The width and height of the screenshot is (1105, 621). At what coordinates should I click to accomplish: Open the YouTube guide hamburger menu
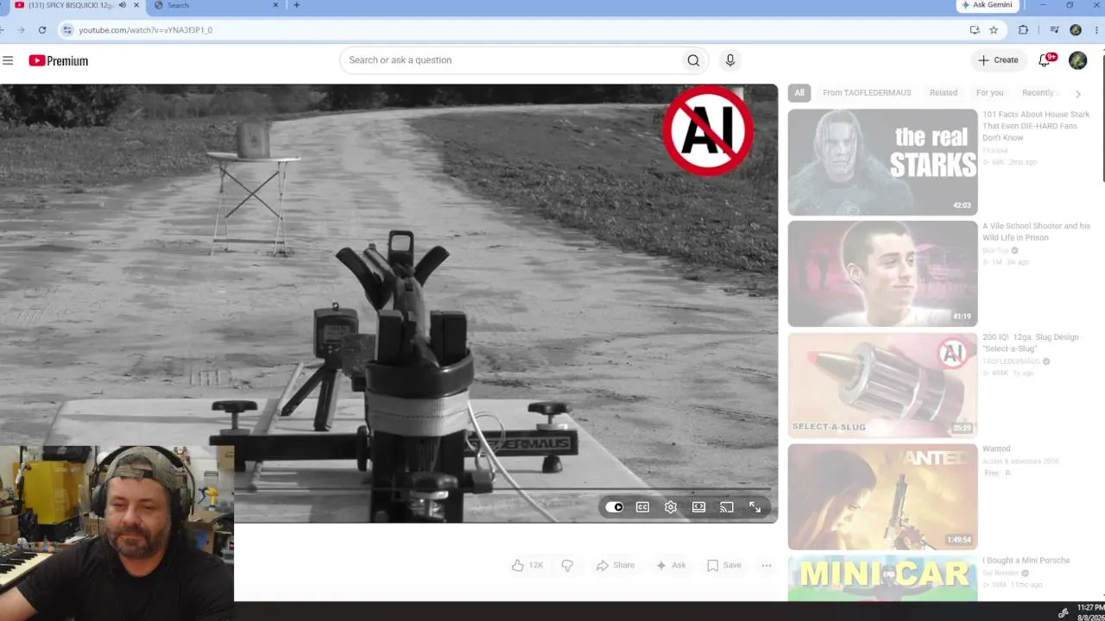(x=8, y=60)
